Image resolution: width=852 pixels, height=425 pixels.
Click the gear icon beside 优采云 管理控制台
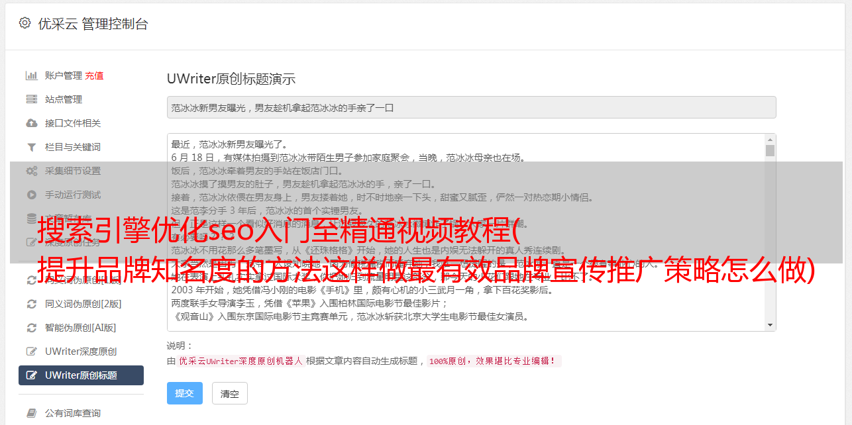25,23
